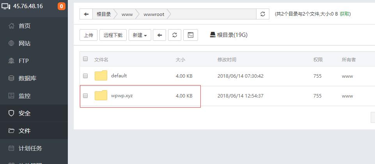Click the back arrow in path bar

pos(86,14)
